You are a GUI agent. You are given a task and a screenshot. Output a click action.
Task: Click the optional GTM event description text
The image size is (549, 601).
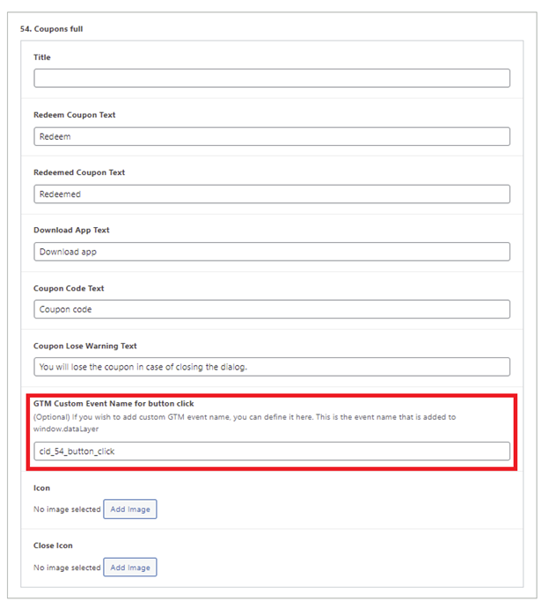click(245, 422)
